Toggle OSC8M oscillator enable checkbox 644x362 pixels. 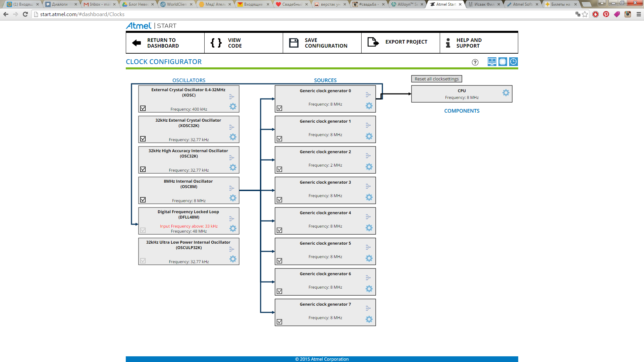(143, 200)
